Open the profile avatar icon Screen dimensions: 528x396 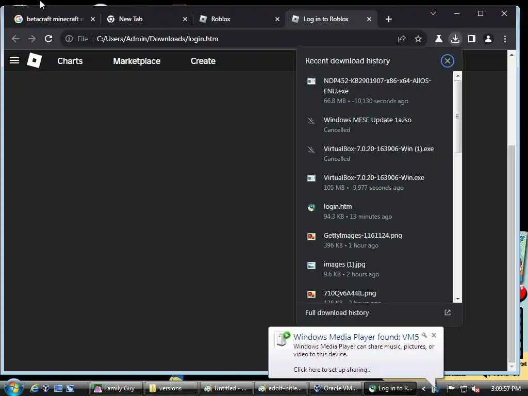[x=488, y=39]
